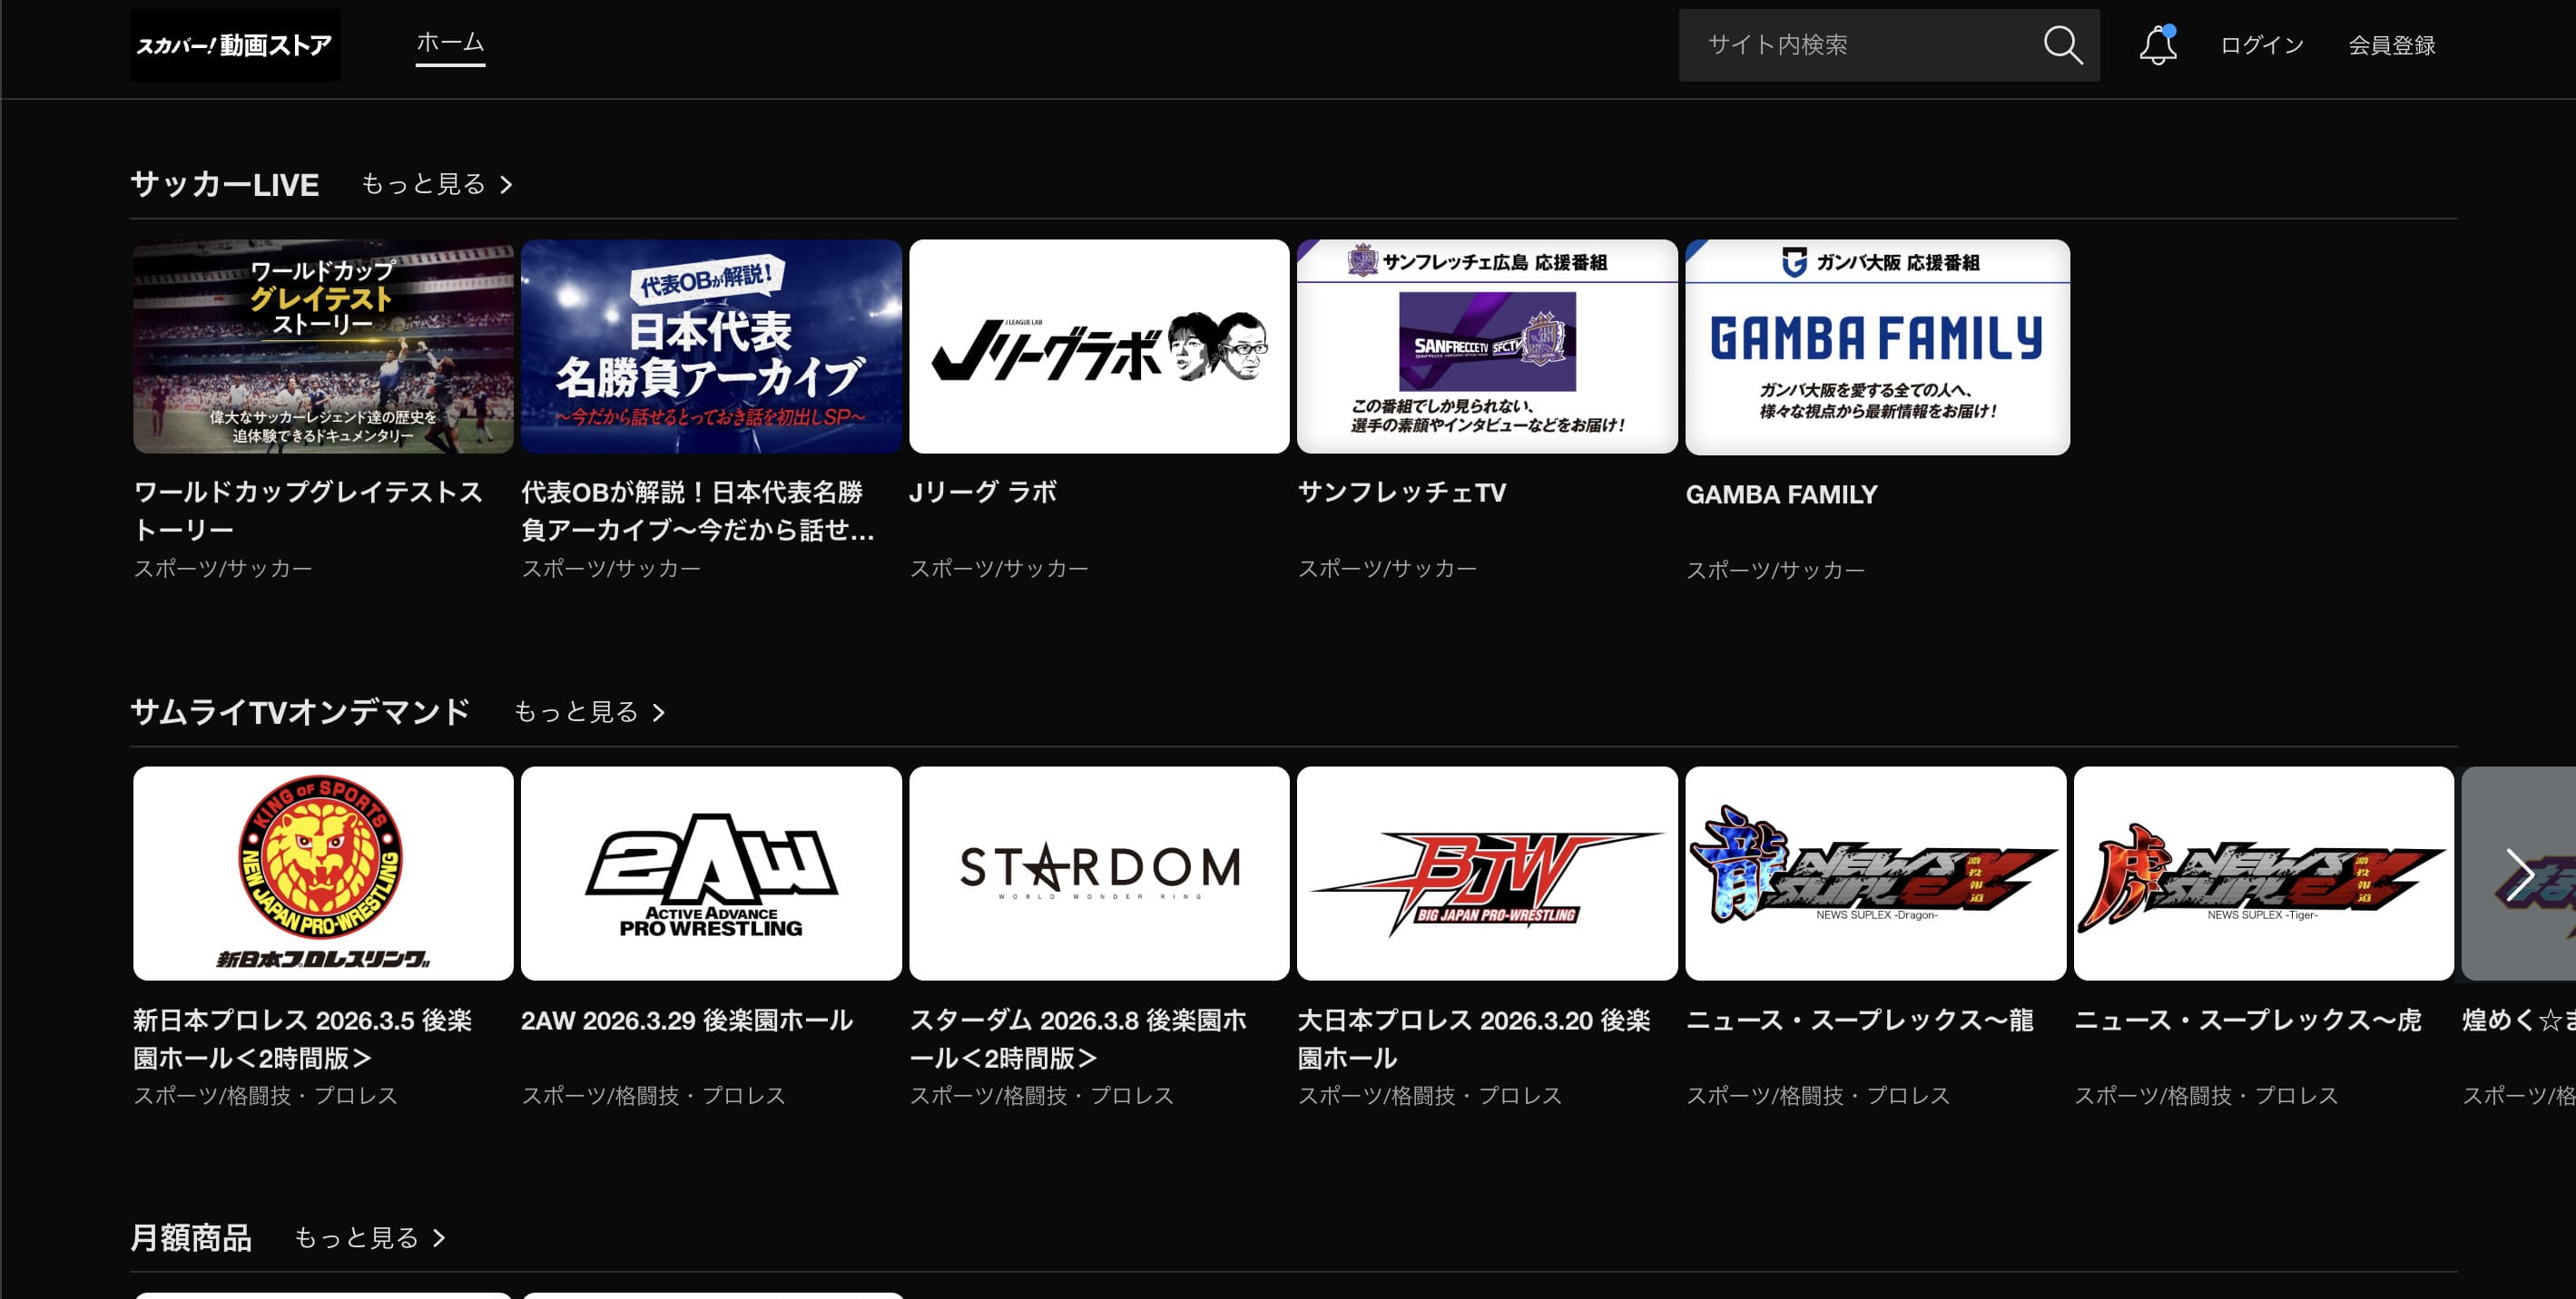Click title 大日本プロレス 2026.3.20 後楽園ホール
This screenshot has width=2576, height=1299.
[x=1473, y=1038]
